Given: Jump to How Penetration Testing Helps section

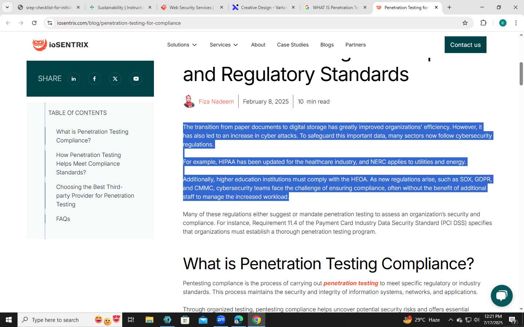Looking at the screenshot, I should pos(88,163).
